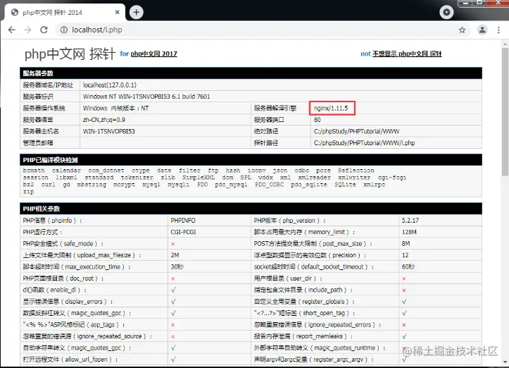This screenshot has width=509, height=368.
Task: Close the php中文网 探针 2014 tab
Action: pos(117,13)
